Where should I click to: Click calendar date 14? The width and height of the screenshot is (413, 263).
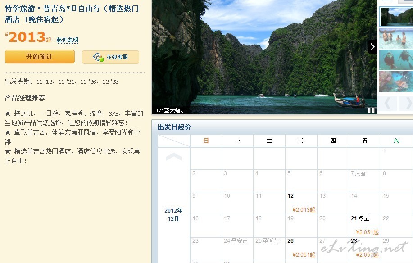pos(354,196)
